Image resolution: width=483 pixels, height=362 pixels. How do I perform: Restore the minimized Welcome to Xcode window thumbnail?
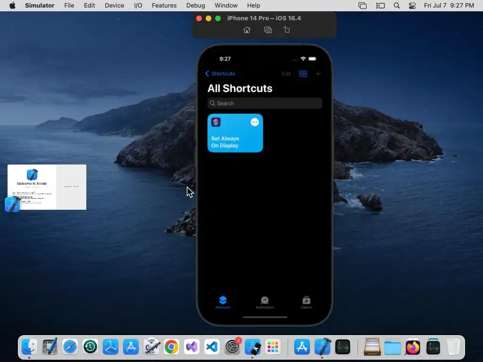tap(47, 187)
